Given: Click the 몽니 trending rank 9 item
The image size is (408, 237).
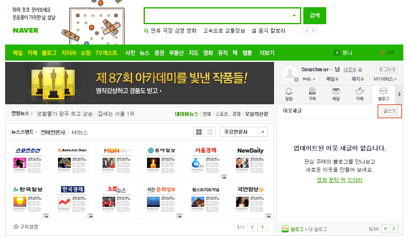Looking at the screenshot, I should (343, 53).
